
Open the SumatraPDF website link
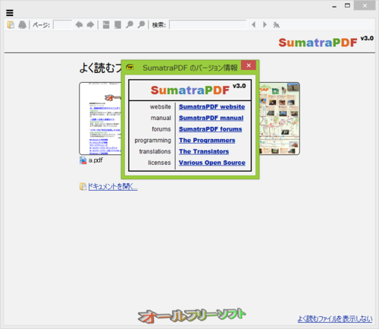211,107
